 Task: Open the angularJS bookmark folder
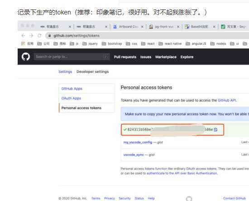tap(196, 43)
